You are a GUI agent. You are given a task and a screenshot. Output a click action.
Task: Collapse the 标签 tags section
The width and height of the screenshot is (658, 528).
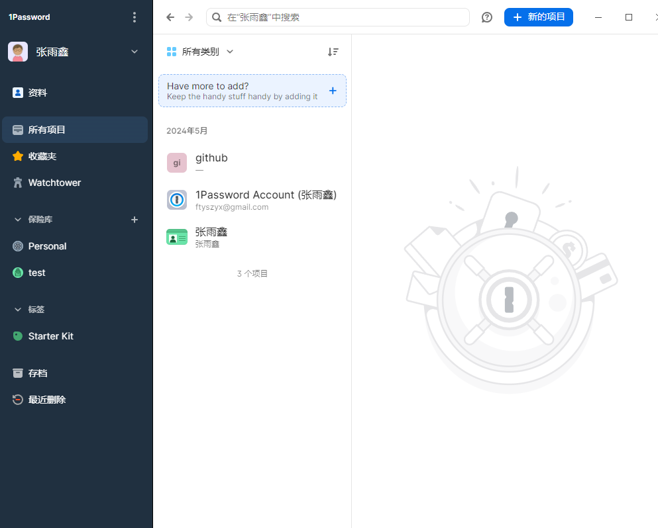click(x=18, y=310)
